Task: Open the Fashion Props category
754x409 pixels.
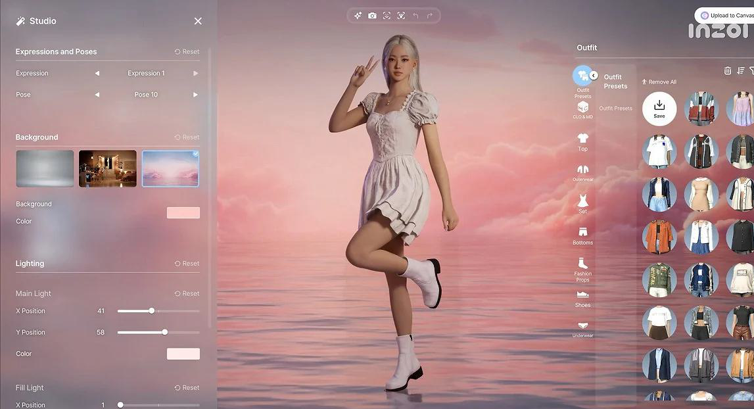Action: [583, 270]
